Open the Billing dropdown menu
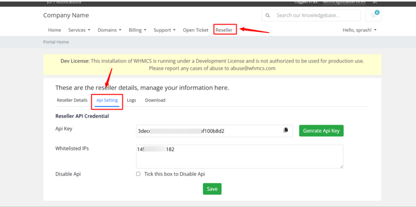Viewport: 416px width, 207px height. click(137, 30)
